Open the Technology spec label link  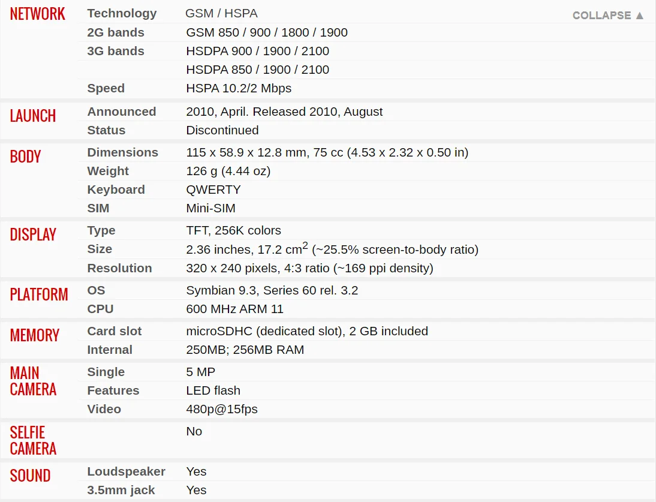coord(122,13)
